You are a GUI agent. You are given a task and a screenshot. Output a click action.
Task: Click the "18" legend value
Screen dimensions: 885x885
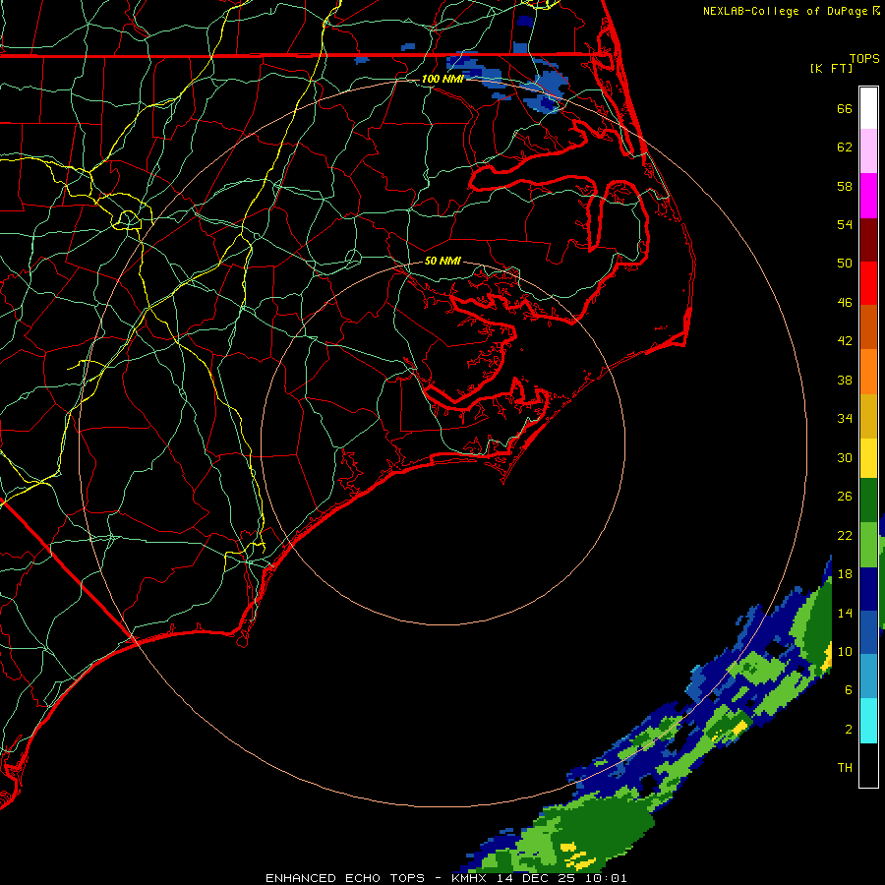point(845,574)
